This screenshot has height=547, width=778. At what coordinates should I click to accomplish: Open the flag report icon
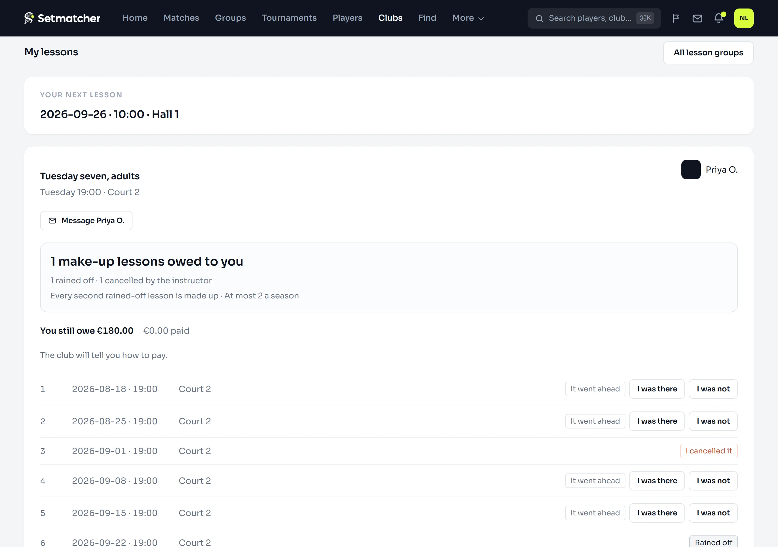point(675,18)
